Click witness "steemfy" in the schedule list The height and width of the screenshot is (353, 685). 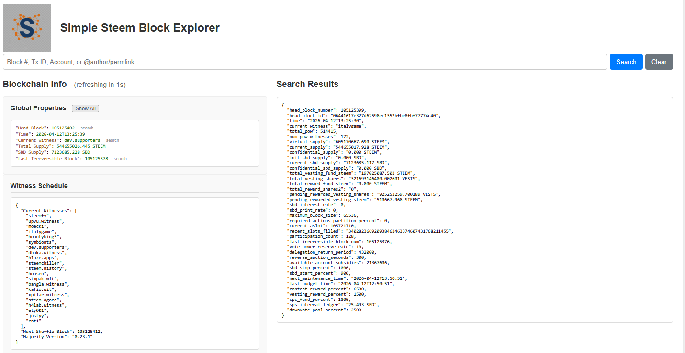[38, 216]
